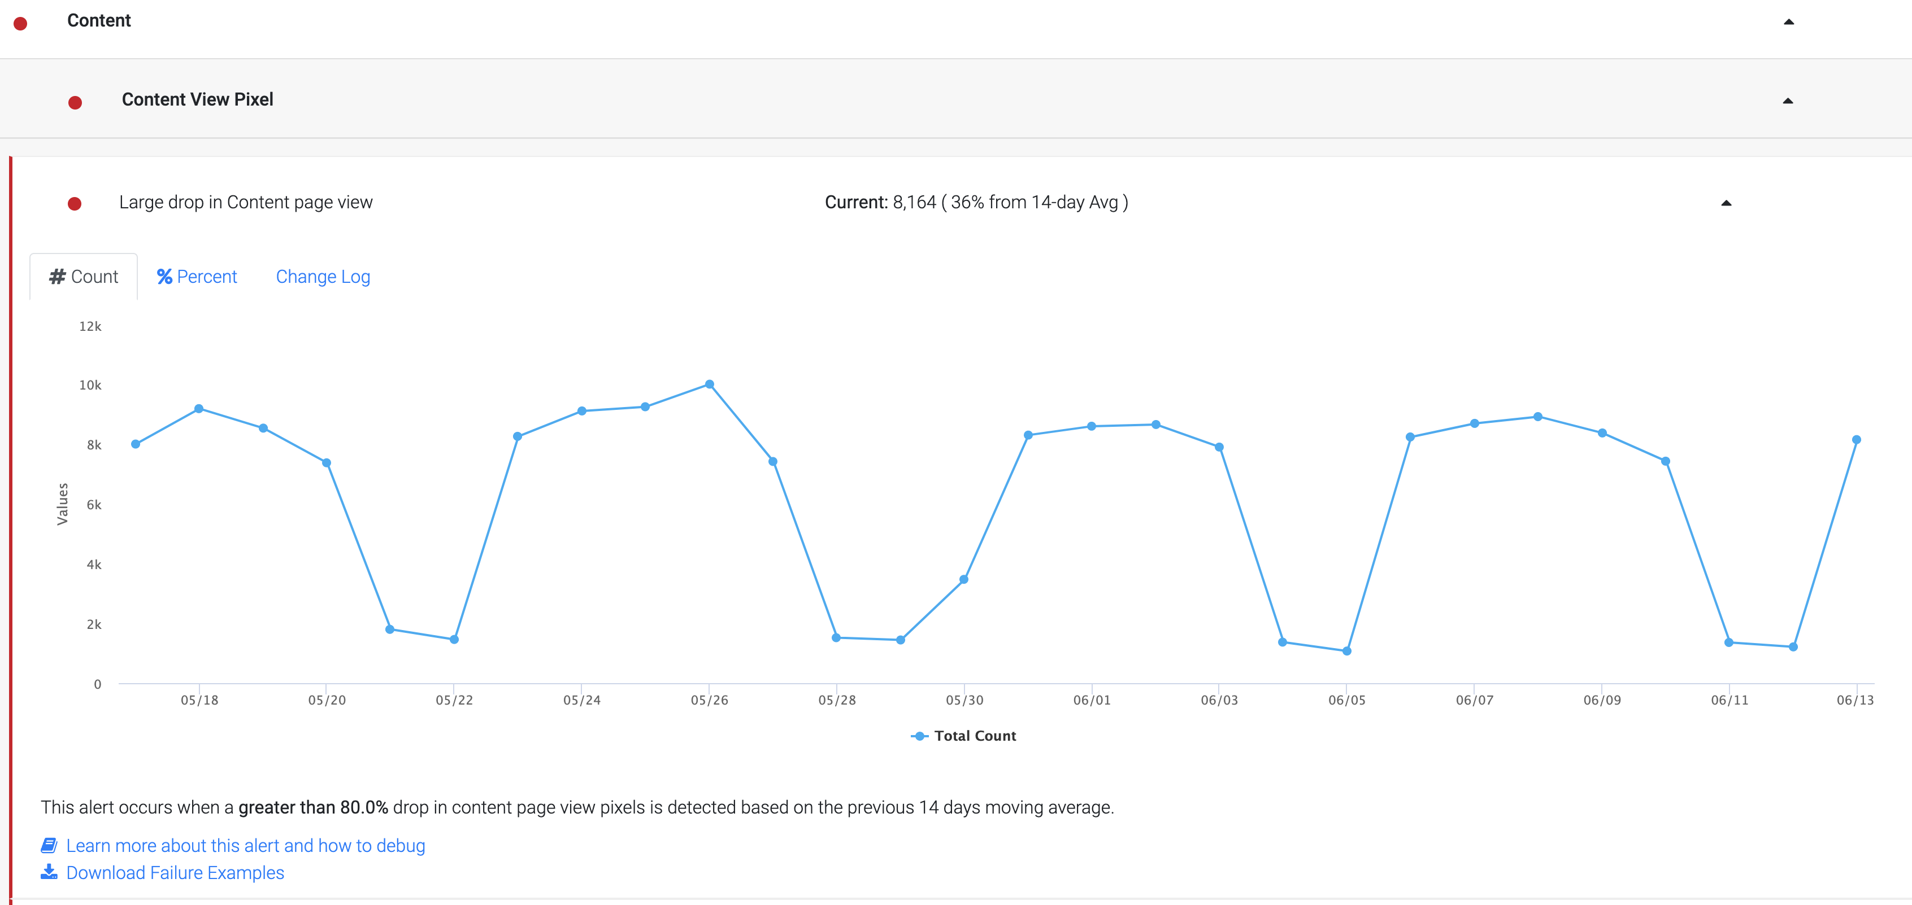
Task: Select the Count tab
Action: click(x=84, y=277)
